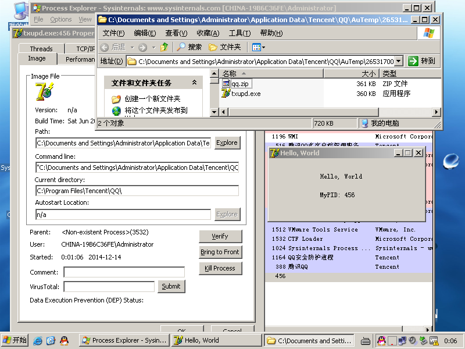Click the Back arrow icon in Explorer toolbar

coord(105,47)
